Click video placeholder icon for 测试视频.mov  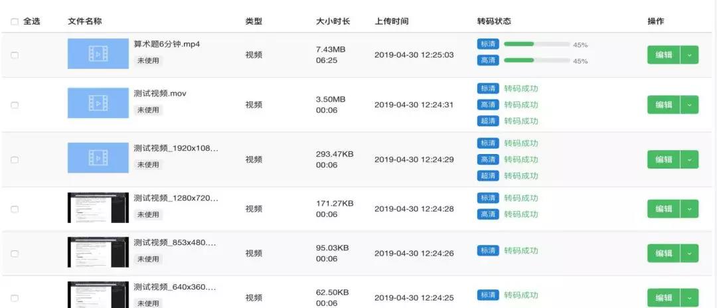click(98, 104)
